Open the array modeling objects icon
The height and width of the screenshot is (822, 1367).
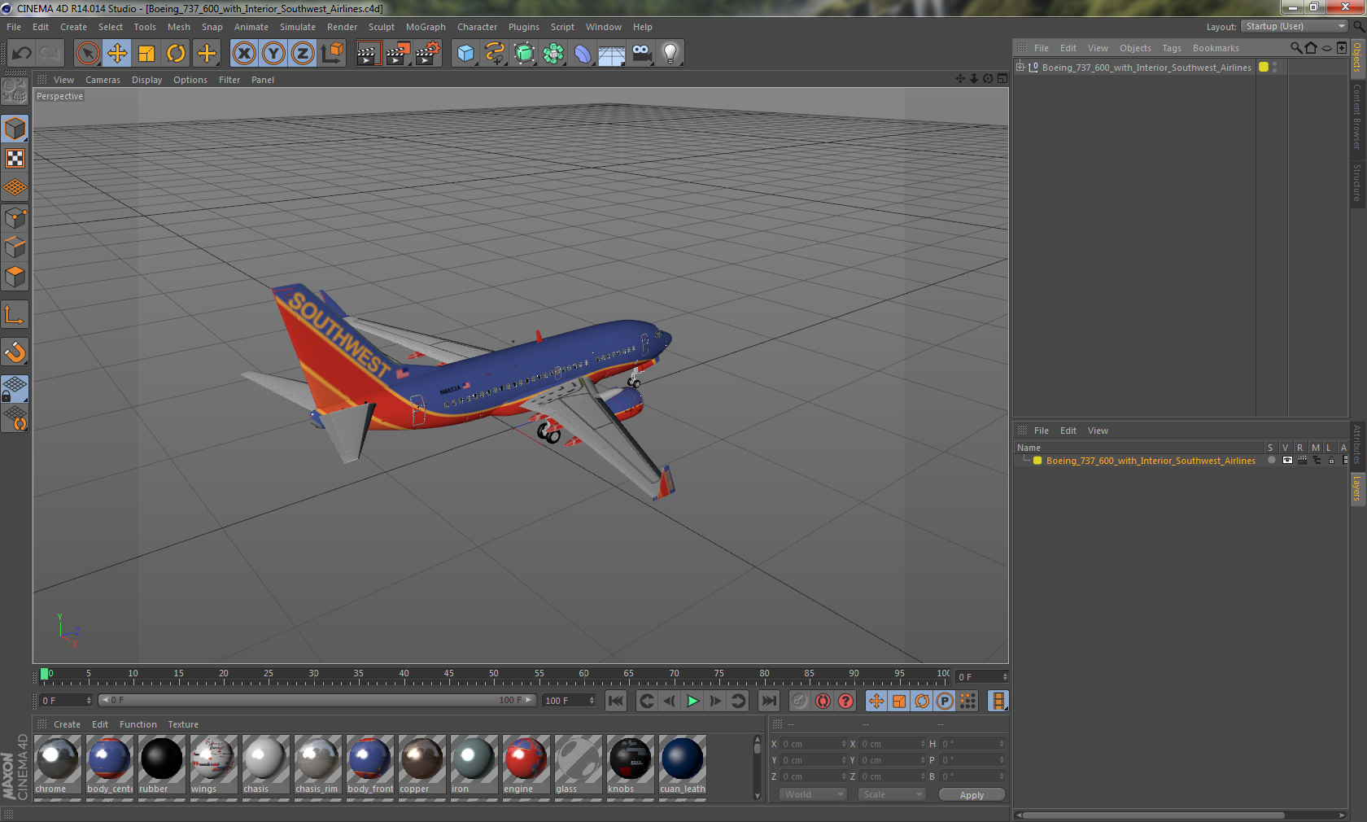[553, 54]
